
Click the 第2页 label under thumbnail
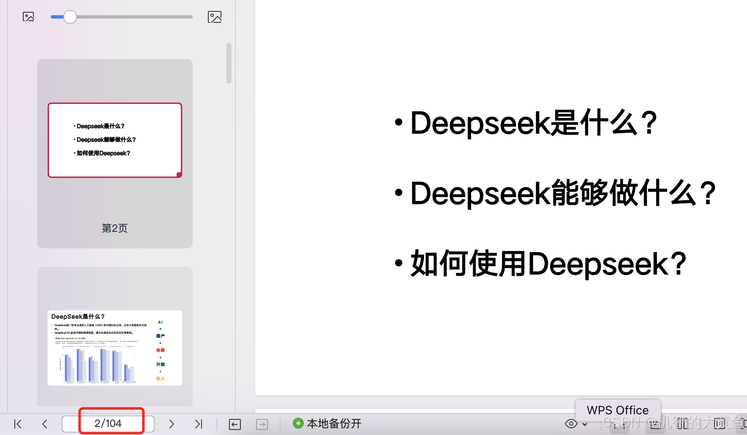pos(115,228)
